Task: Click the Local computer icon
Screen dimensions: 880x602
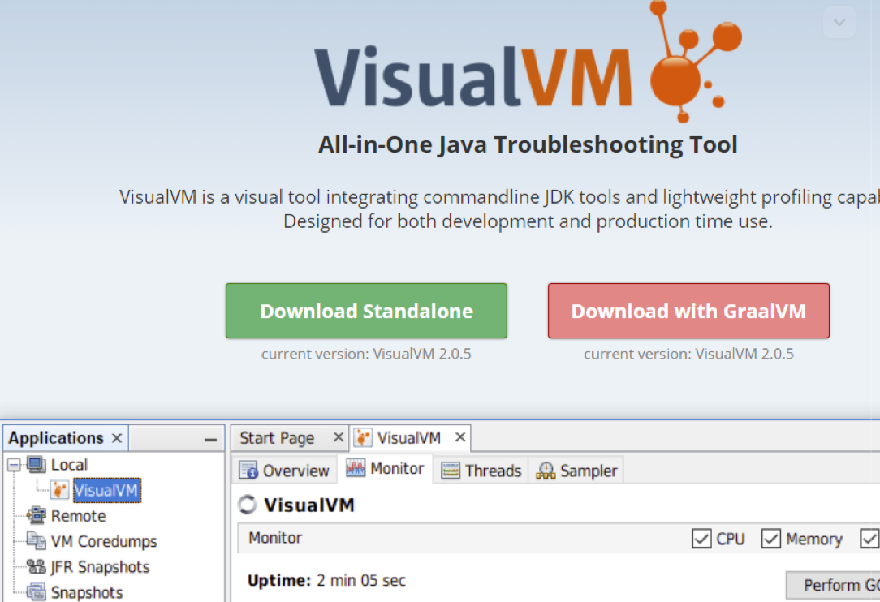Action: tap(37, 465)
